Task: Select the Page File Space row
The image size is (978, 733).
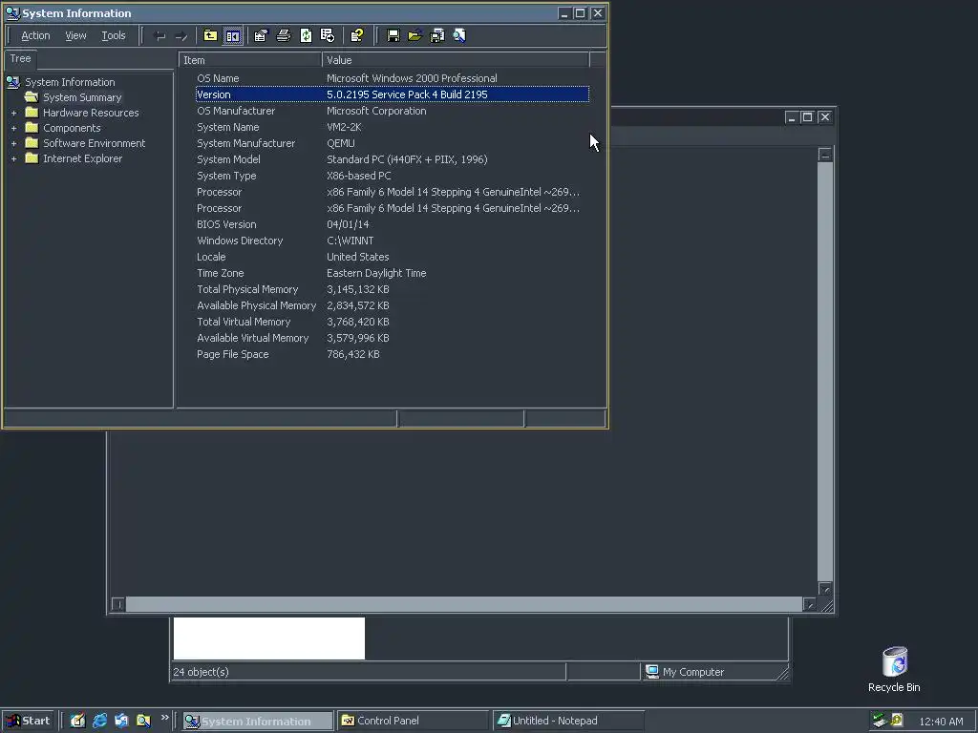Action: tap(393, 354)
